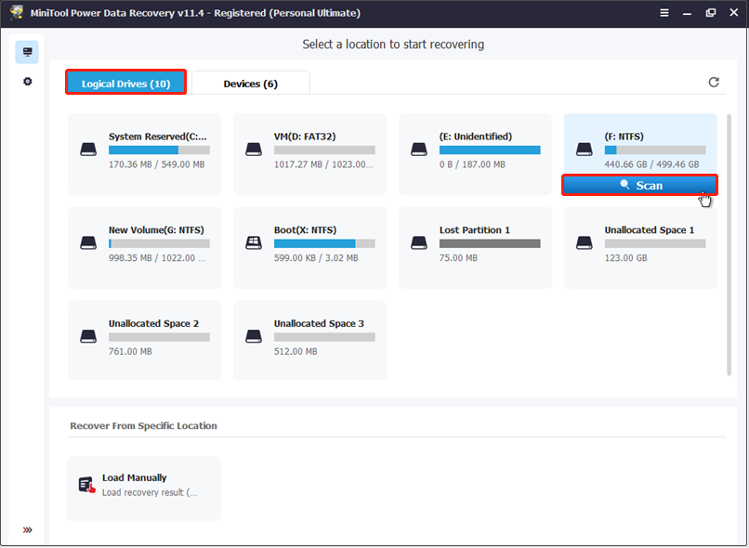Select the Logical Drives (10) tab

click(x=125, y=84)
